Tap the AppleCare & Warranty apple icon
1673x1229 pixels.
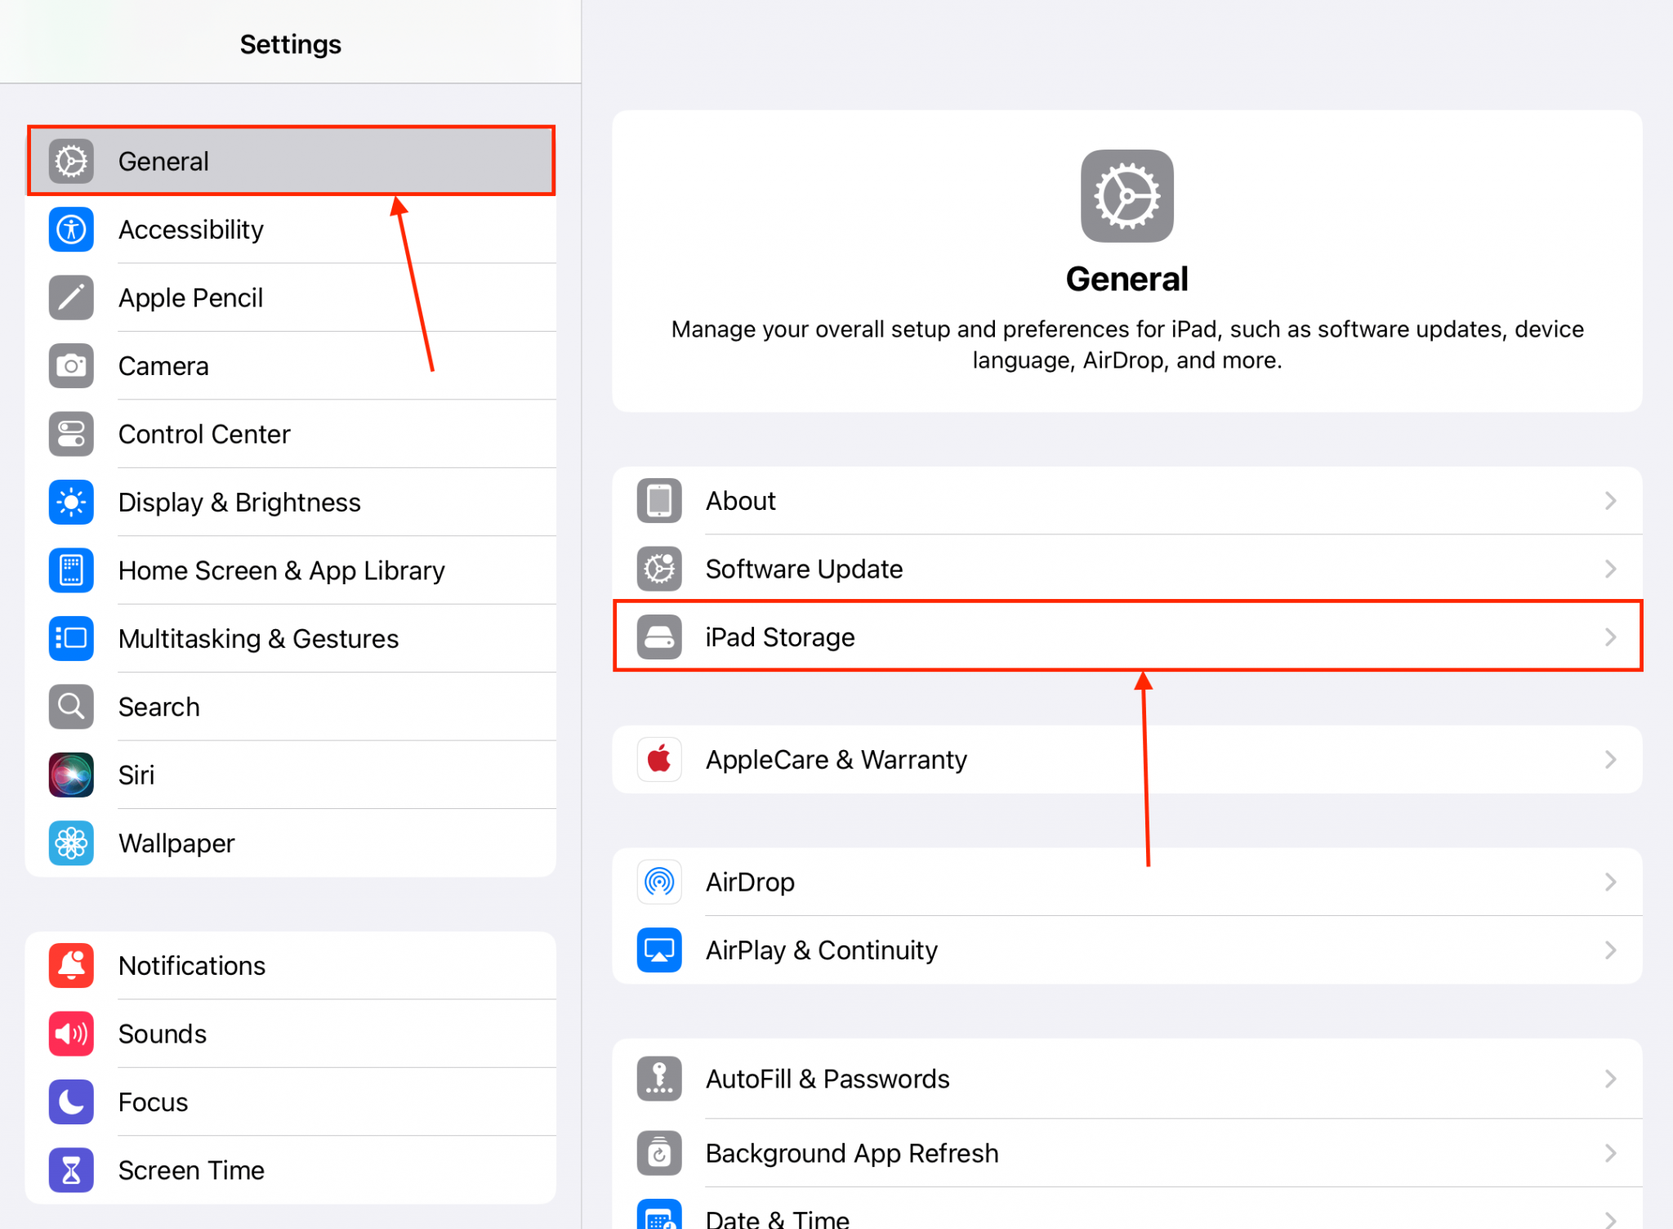[658, 759]
